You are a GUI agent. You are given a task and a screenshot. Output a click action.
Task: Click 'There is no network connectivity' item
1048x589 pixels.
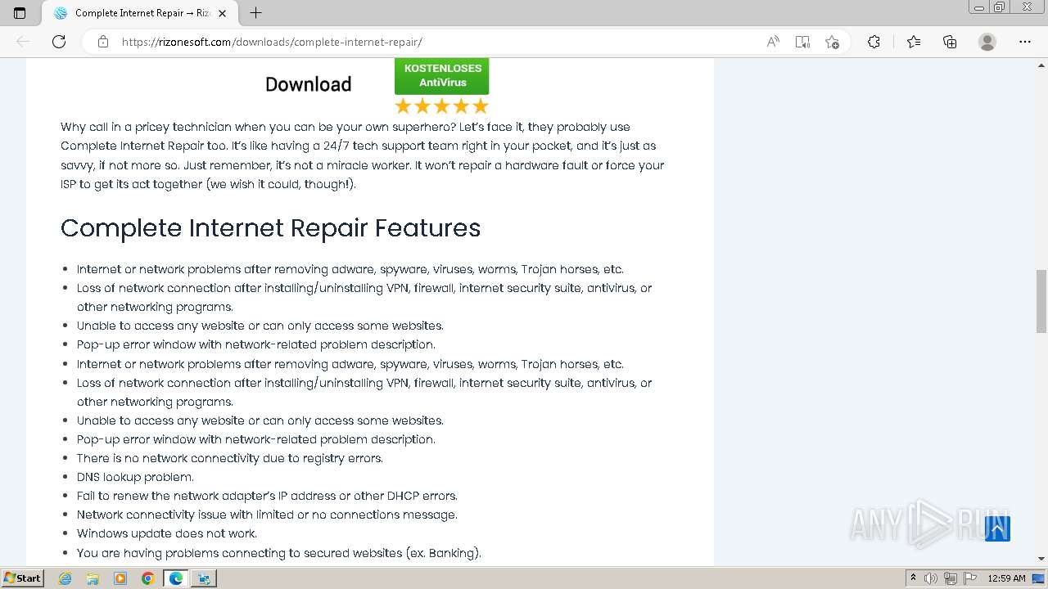tap(230, 458)
